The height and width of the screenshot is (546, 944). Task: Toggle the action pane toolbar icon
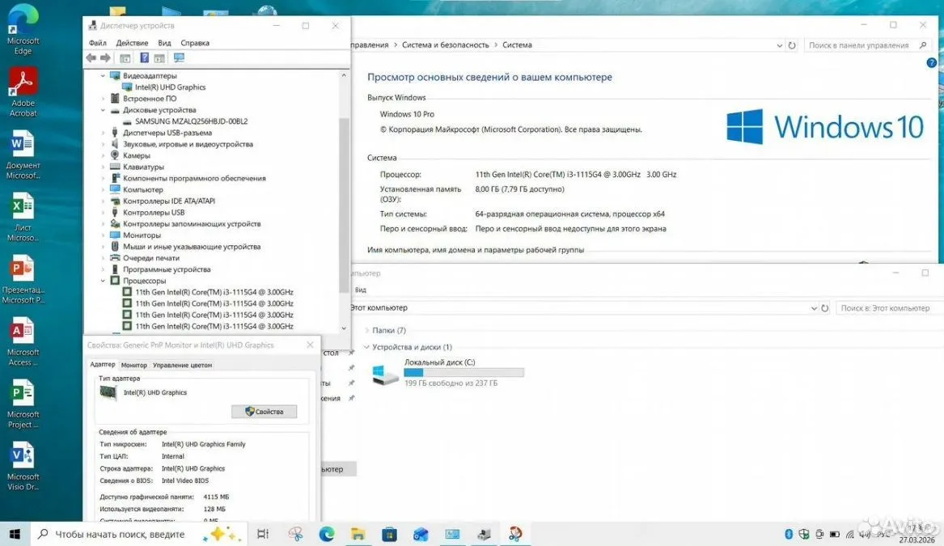click(159, 57)
